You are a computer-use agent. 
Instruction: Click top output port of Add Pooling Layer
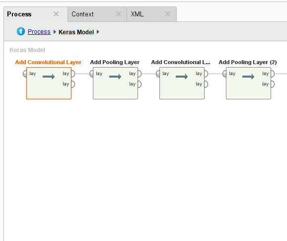tap(140, 74)
